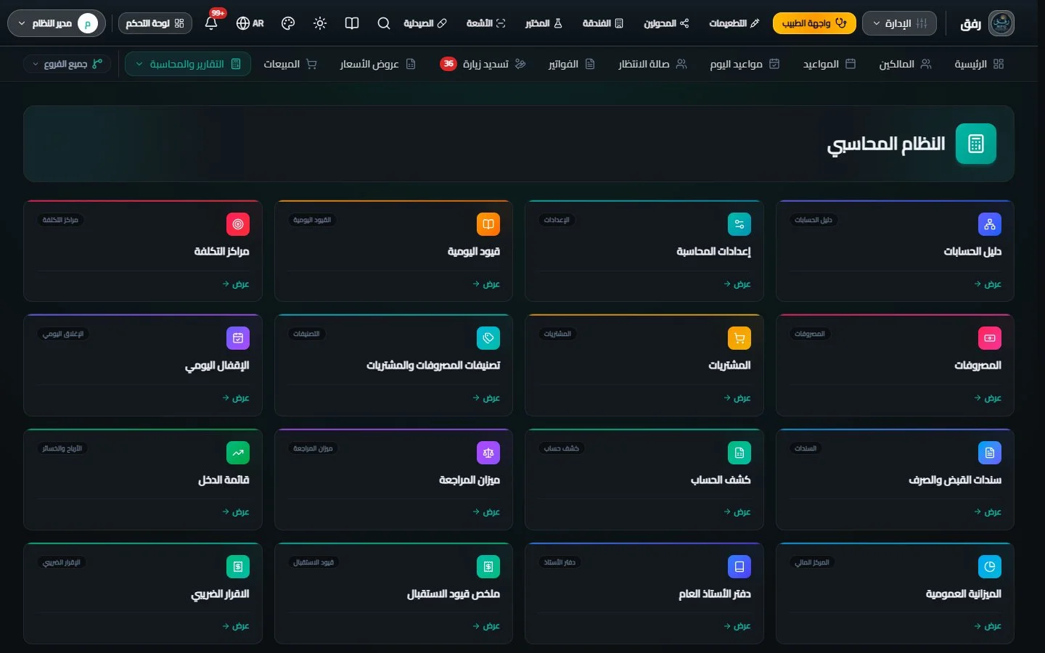The width and height of the screenshot is (1045, 653).
Task: Click the المصروفات card icon
Action: [x=990, y=338]
